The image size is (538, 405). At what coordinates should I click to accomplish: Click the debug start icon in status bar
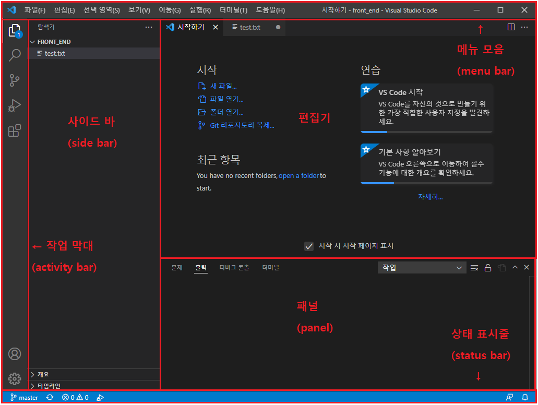[x=100, y=398]
